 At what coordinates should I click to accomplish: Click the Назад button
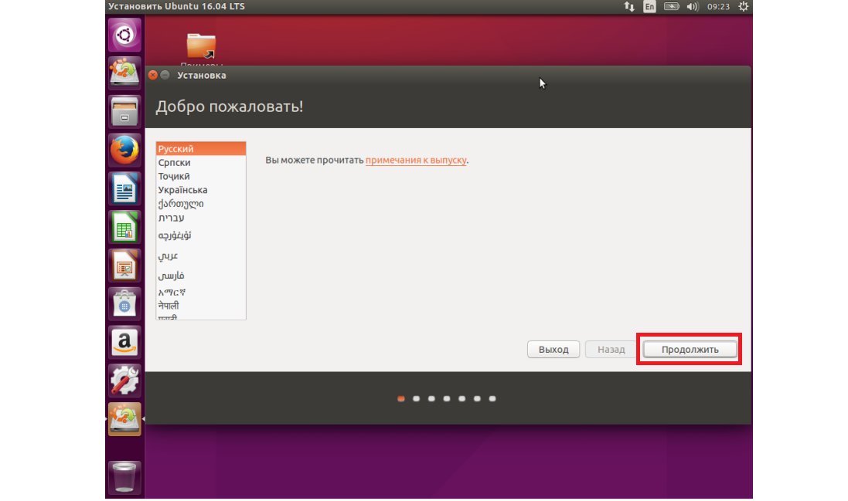(611, 349)
